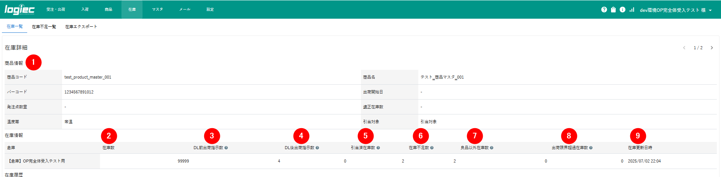Viewport: 721px width, 177px height.
Task: Go to previous page with left chevron
Action: (684, 48)
